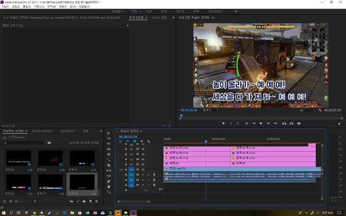Click Program monitor timecode 00;00;03;26
Viewport: 346px width, 216px height.
(189, 110)
